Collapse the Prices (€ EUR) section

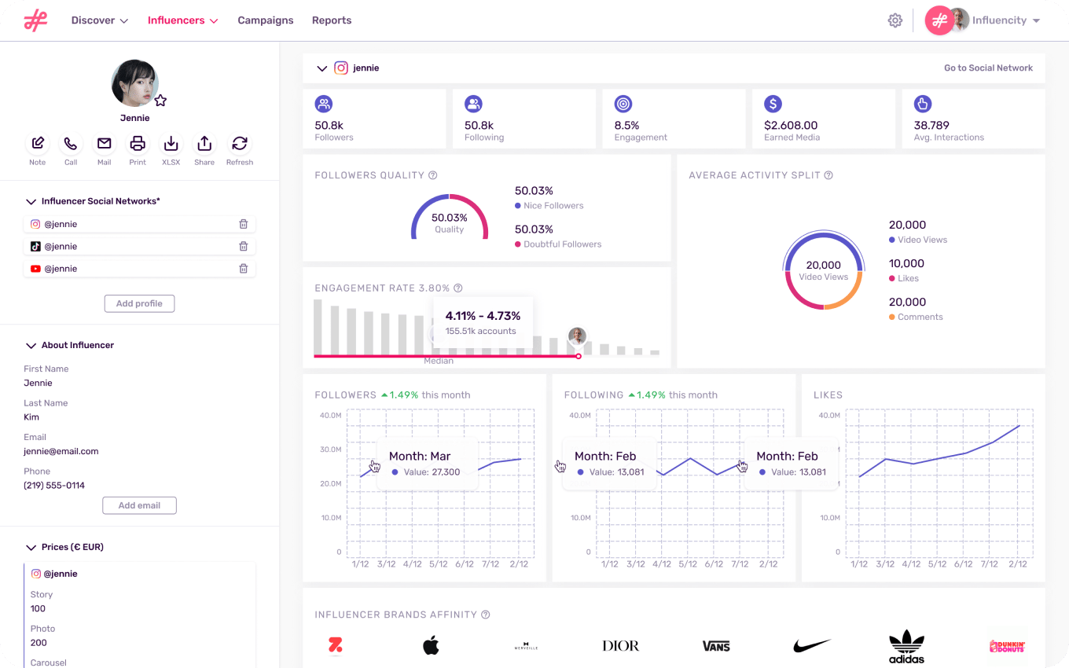[x=31, y=548]
